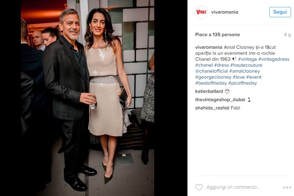This screenshot has width=294, height=196.
Task: Open the #vintagedress hashtag
Action: click(274, 59)
